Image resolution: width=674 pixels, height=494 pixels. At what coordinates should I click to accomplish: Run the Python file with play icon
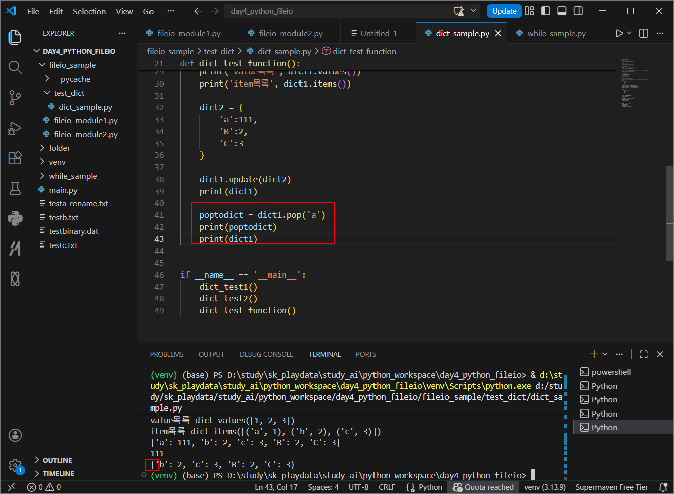619,33
